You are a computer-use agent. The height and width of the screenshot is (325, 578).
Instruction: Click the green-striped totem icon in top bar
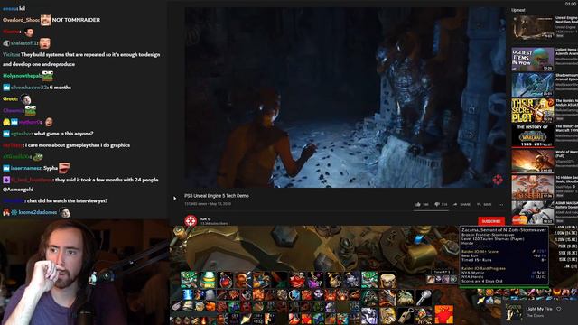[209, 280]
